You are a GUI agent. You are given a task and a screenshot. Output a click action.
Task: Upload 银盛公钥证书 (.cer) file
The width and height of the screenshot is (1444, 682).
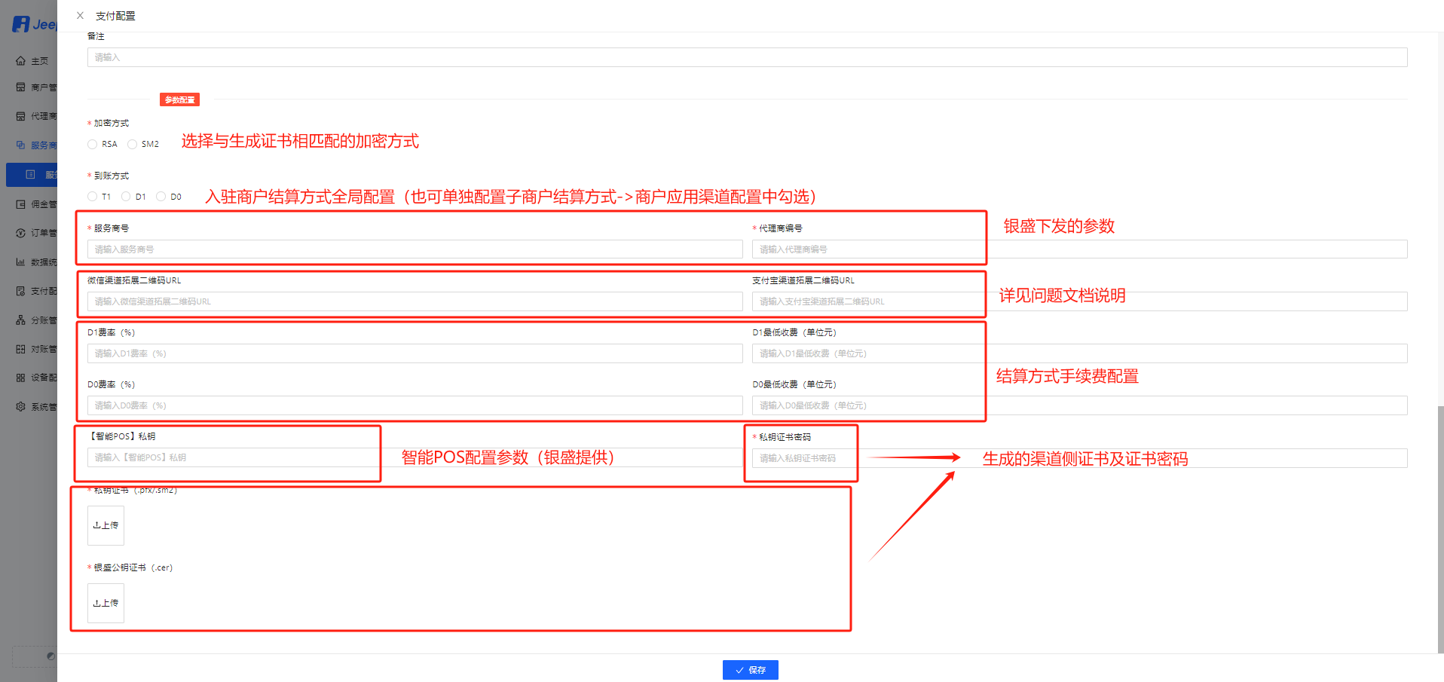(106, 603)
